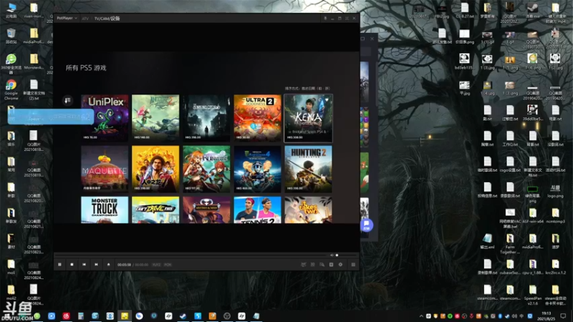Open the PotPlayer main menu dropdown
This screenshot has width=573, height=322.
[67, 18]
